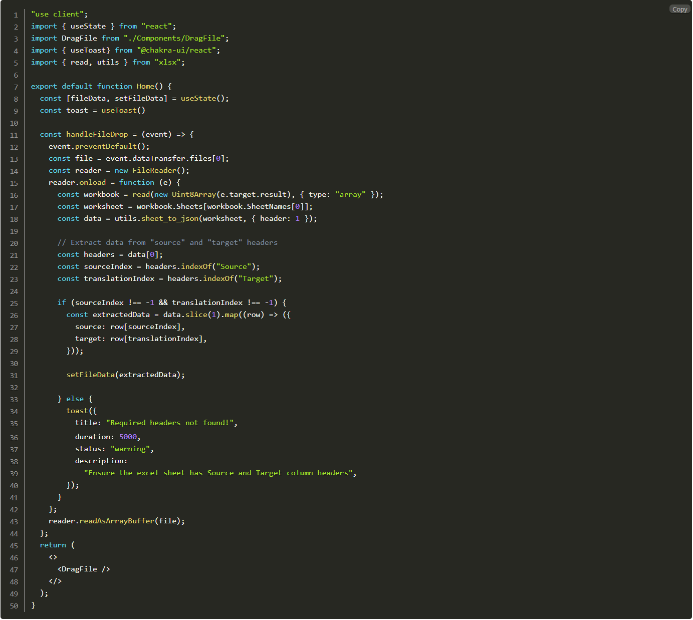Click line number 7

[16, 86]
